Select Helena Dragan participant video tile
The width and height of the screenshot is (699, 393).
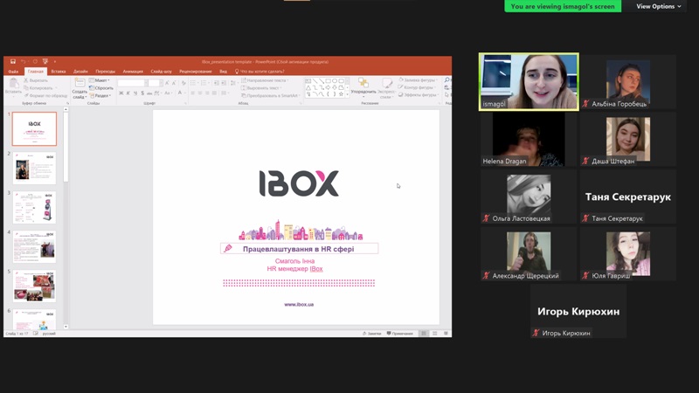pos(529,139)
